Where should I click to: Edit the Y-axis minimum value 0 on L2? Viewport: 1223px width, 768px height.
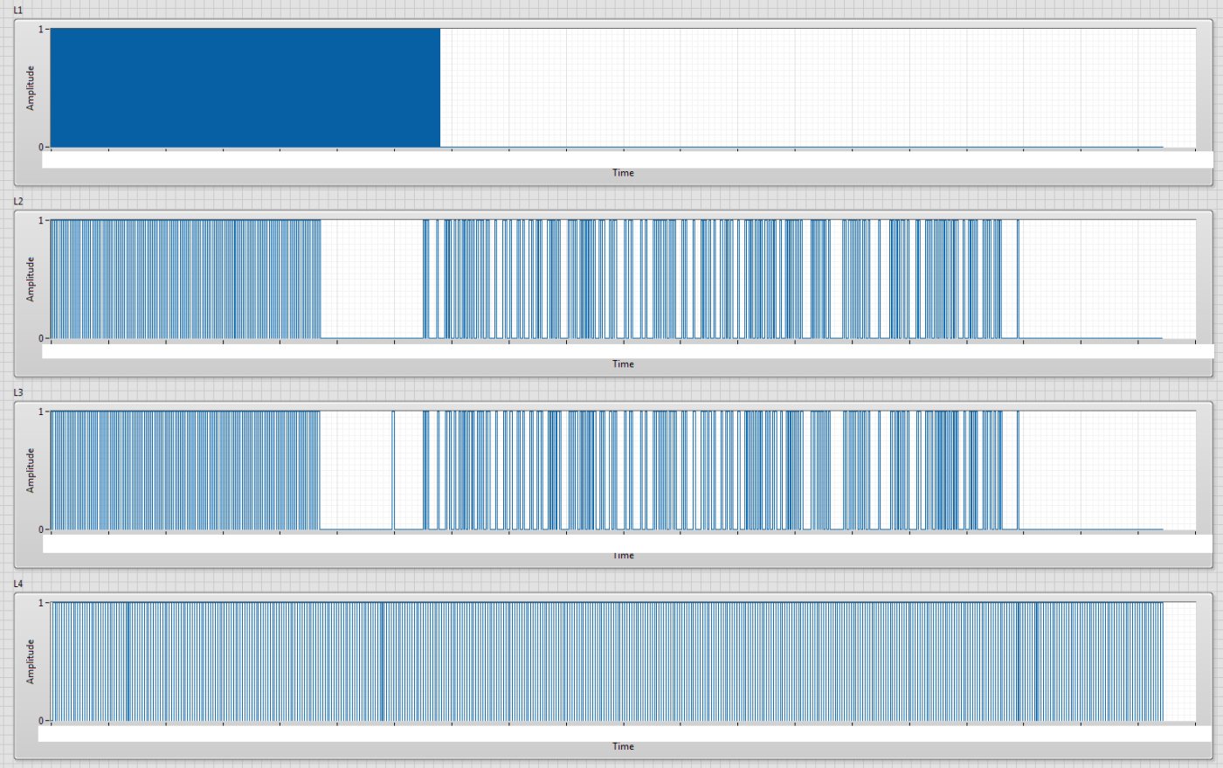click(40, 338)
